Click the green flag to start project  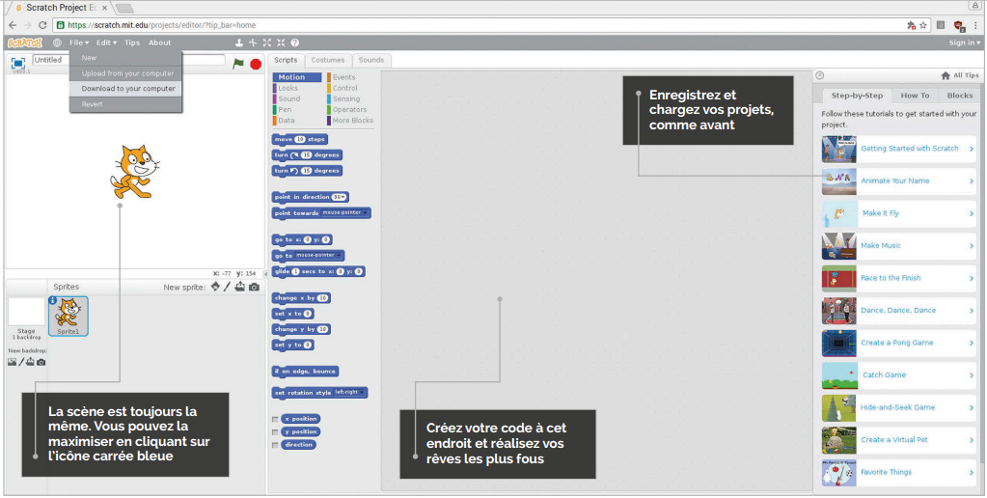(x=237, y=64)
